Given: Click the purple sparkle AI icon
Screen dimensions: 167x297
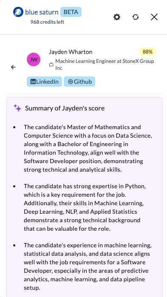Looking at the screenshot, I should coord(17,108).
